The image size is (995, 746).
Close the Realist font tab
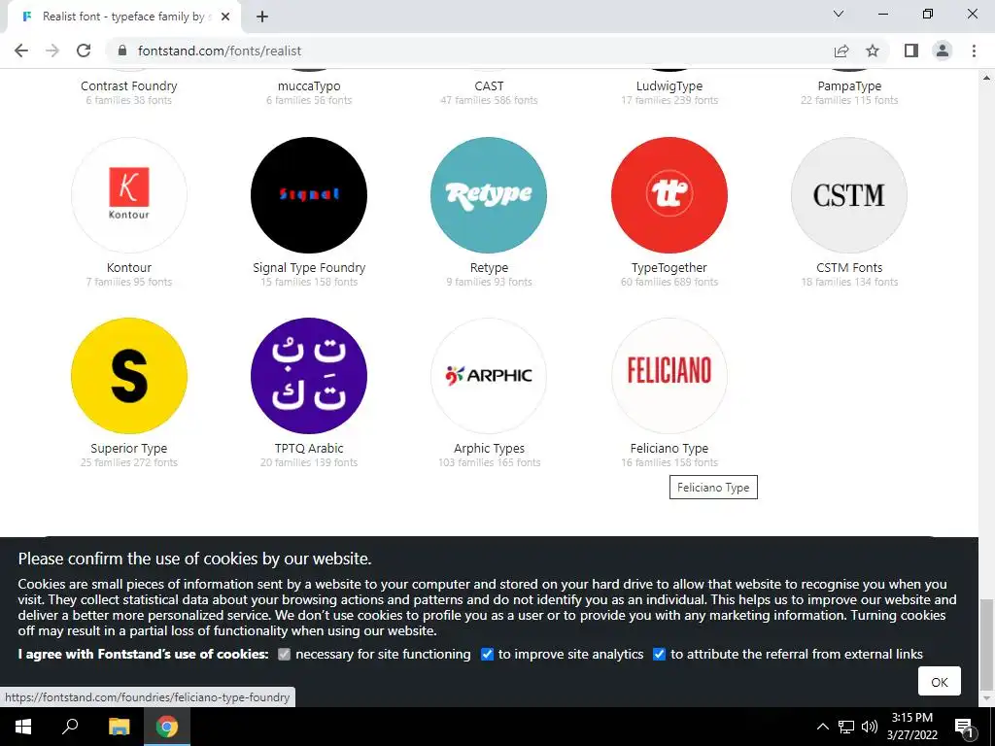(225, 17)
